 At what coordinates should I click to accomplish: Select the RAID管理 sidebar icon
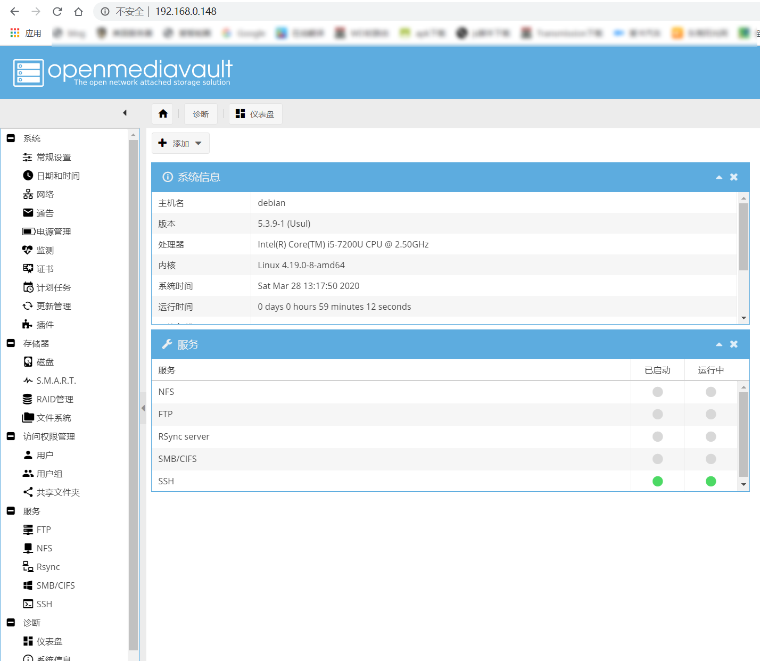click(28, 399)
